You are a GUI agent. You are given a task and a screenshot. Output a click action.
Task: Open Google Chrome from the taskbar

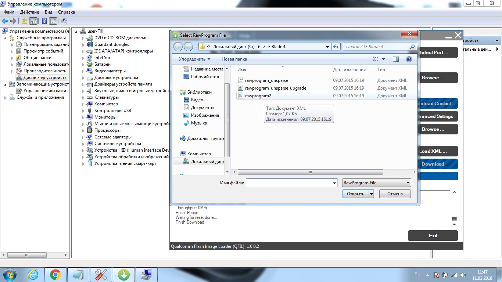(55, 275)
